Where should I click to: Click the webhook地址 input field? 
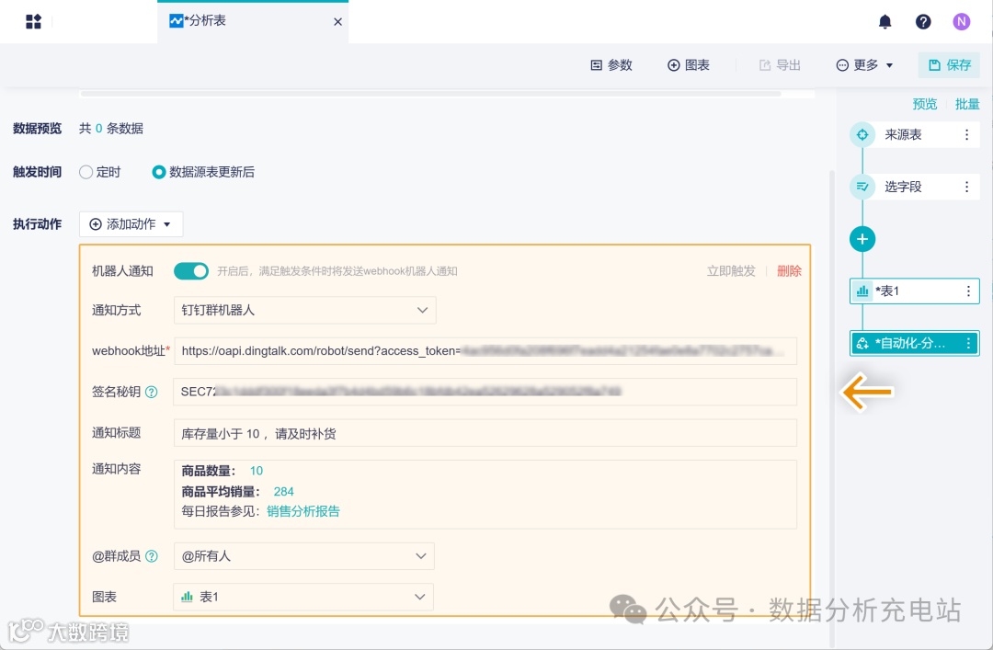coord(485,351)
